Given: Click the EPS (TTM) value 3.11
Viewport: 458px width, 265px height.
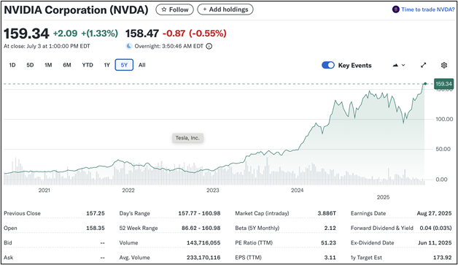Looking at the screenshot, I should click(330, 258).
